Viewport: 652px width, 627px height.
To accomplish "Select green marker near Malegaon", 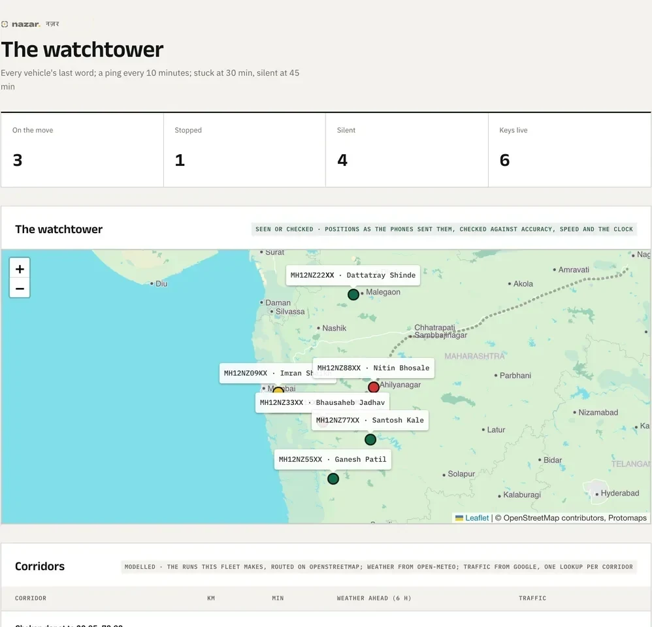I will coord(353,295).
